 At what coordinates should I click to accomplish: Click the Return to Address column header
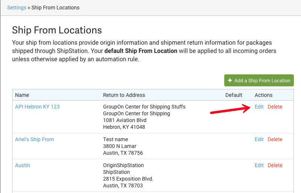124,95
